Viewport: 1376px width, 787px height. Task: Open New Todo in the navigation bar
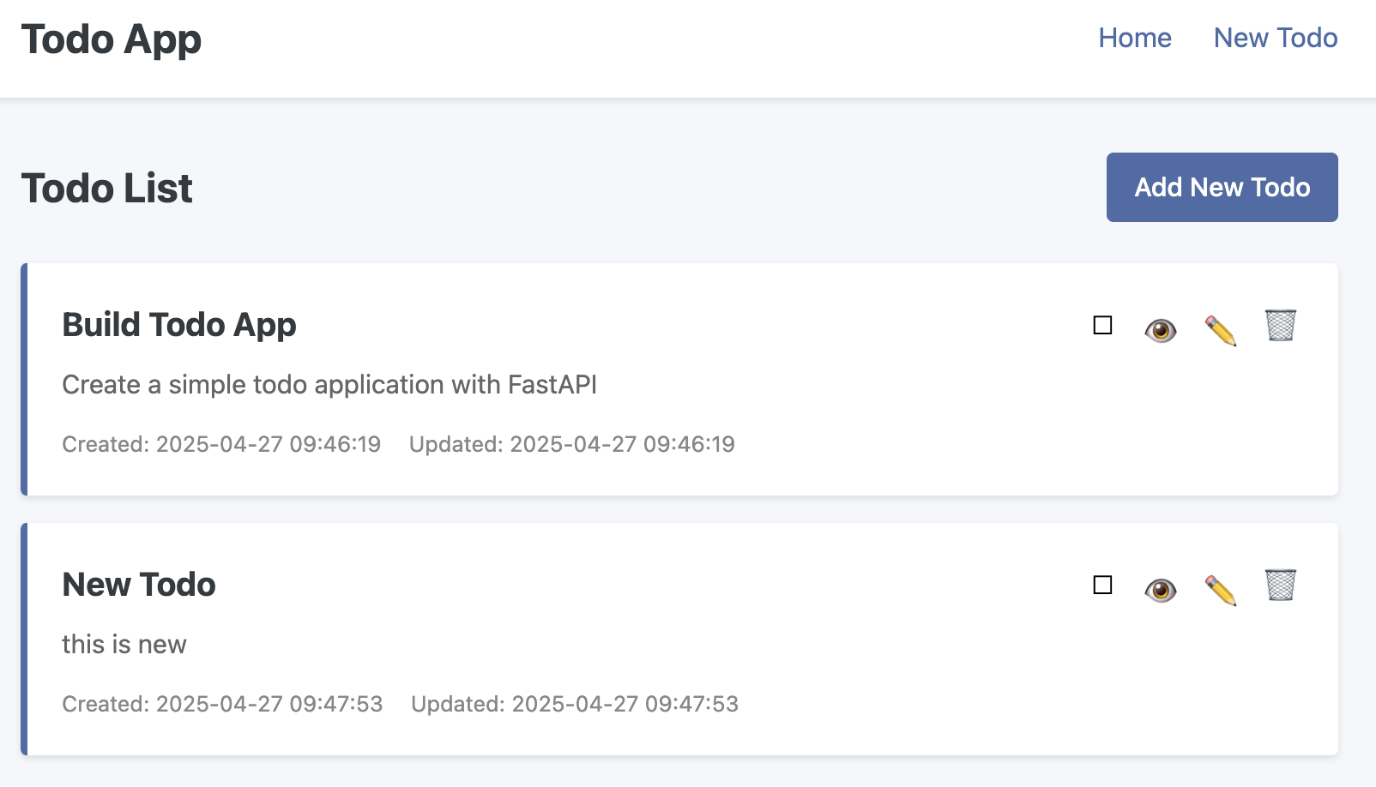pyautogui.click(x=1276, y=38)
